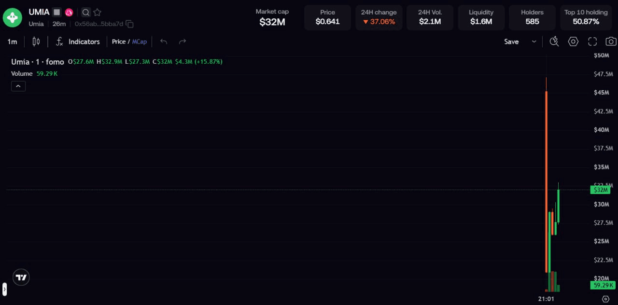The height and width of the screenshot is (305, 618).
Task: Open token search with magnifier icon
Action: click(x=85, y=12)
